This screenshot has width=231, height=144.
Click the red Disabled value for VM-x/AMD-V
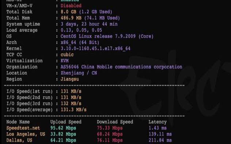[71, 6]
